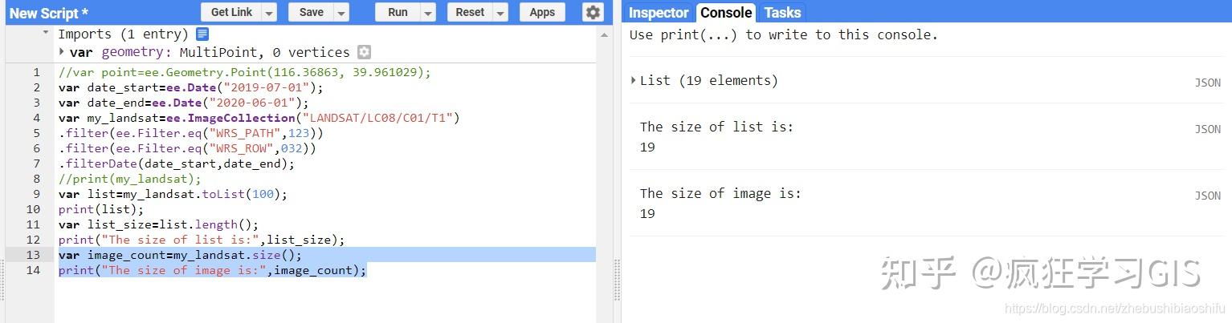Click the Reset button
Screen dimensions: 1232x323
pos(470,13)
